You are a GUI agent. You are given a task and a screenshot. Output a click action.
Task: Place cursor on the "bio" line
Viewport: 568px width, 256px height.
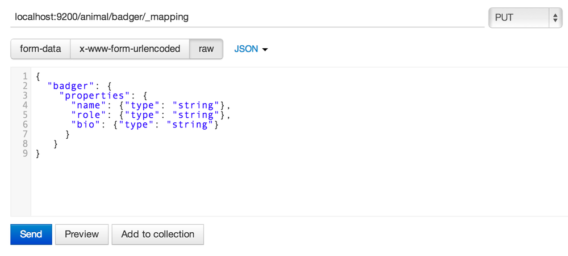(145, 125)
